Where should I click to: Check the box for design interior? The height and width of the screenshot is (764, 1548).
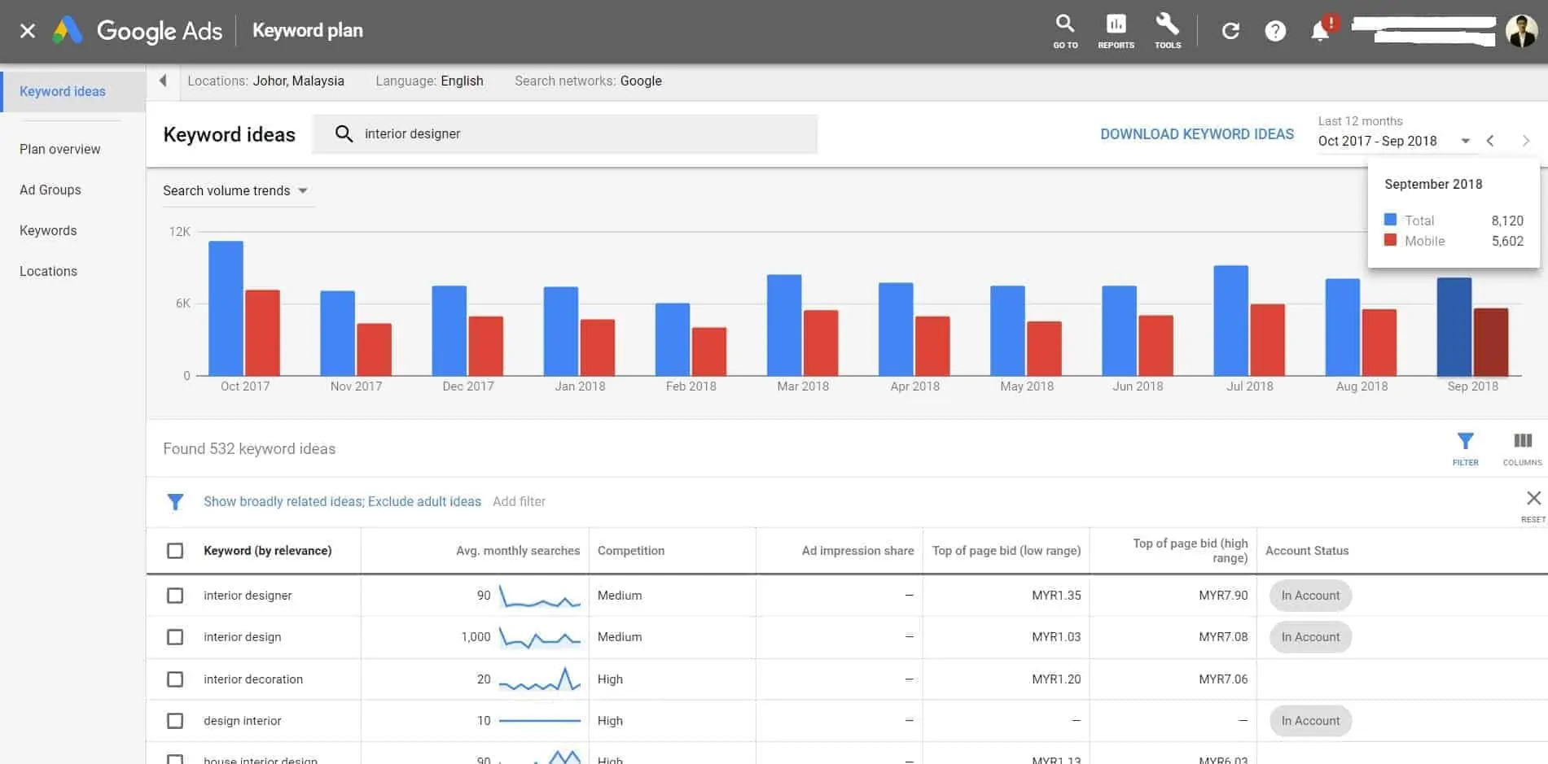pyautogui.click(x=175, y=721)
